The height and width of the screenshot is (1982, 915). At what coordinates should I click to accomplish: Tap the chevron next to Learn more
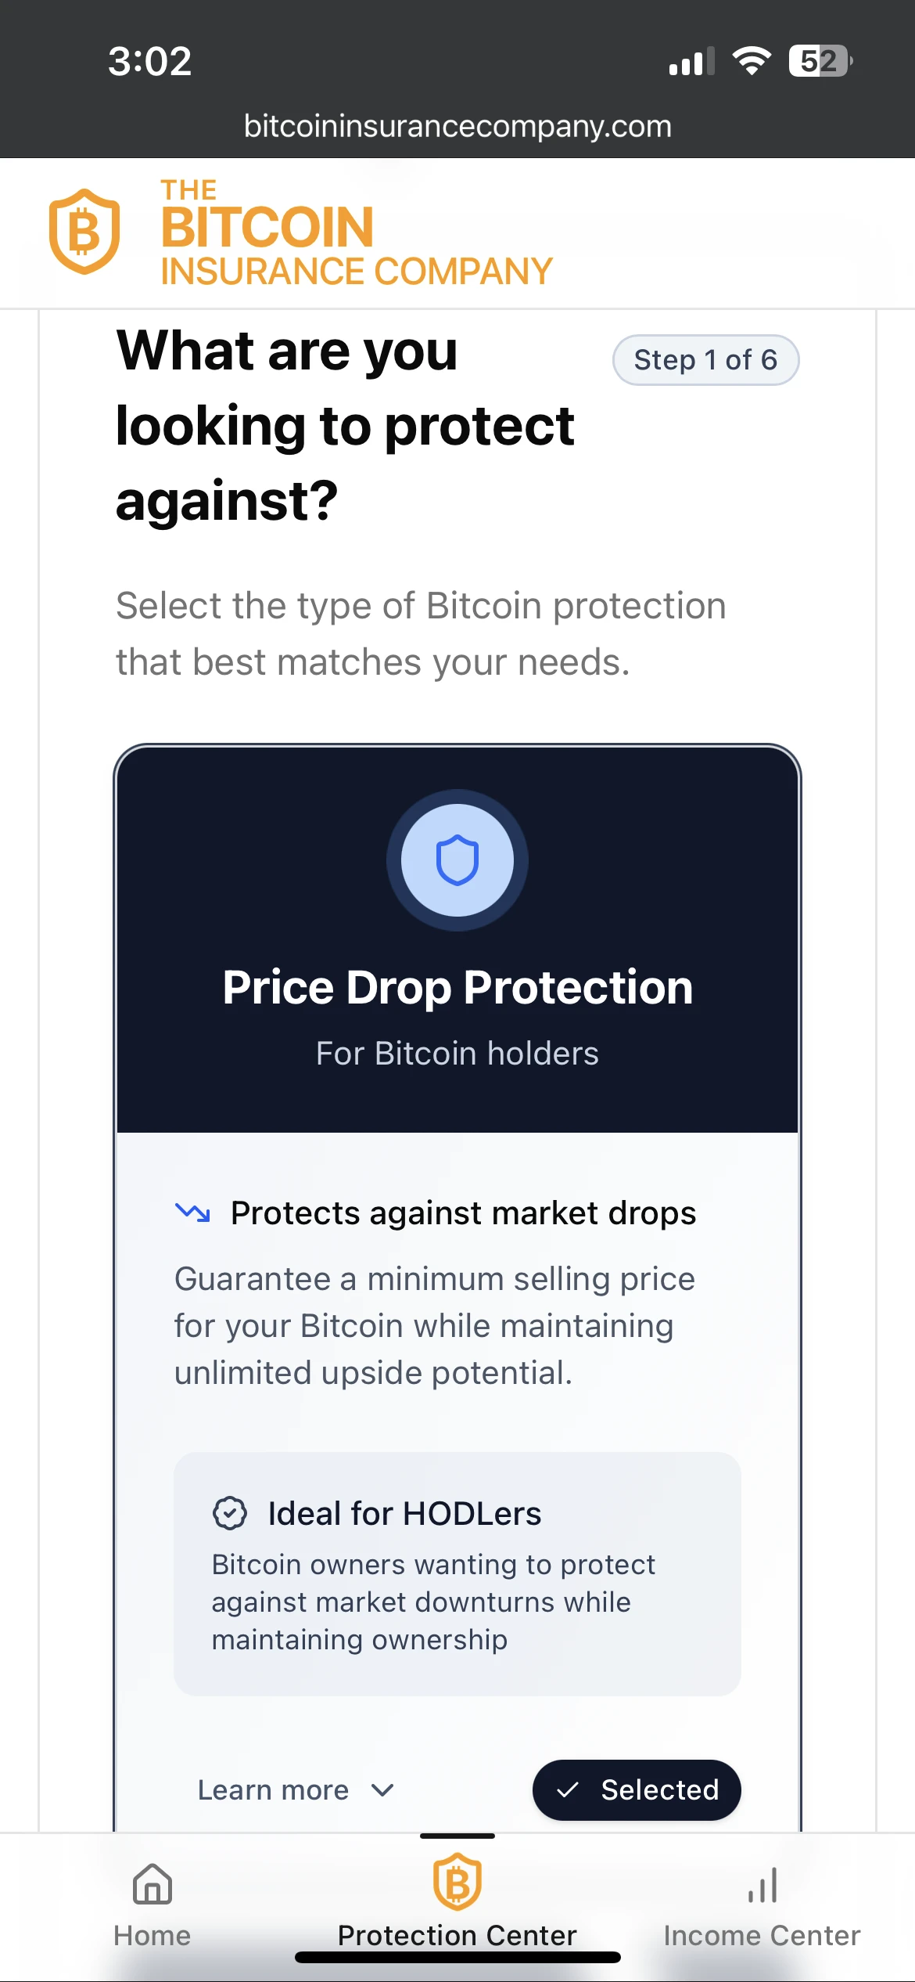coord(382,1790)
